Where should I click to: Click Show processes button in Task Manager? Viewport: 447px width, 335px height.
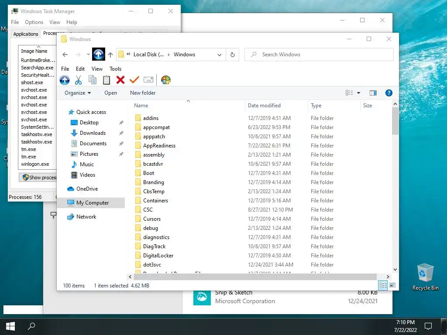(38, 178)
